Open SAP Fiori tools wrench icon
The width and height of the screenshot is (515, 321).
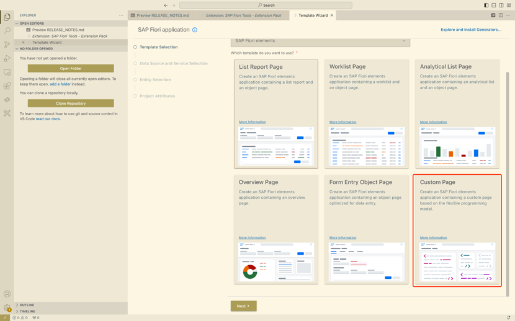[7, 113]
